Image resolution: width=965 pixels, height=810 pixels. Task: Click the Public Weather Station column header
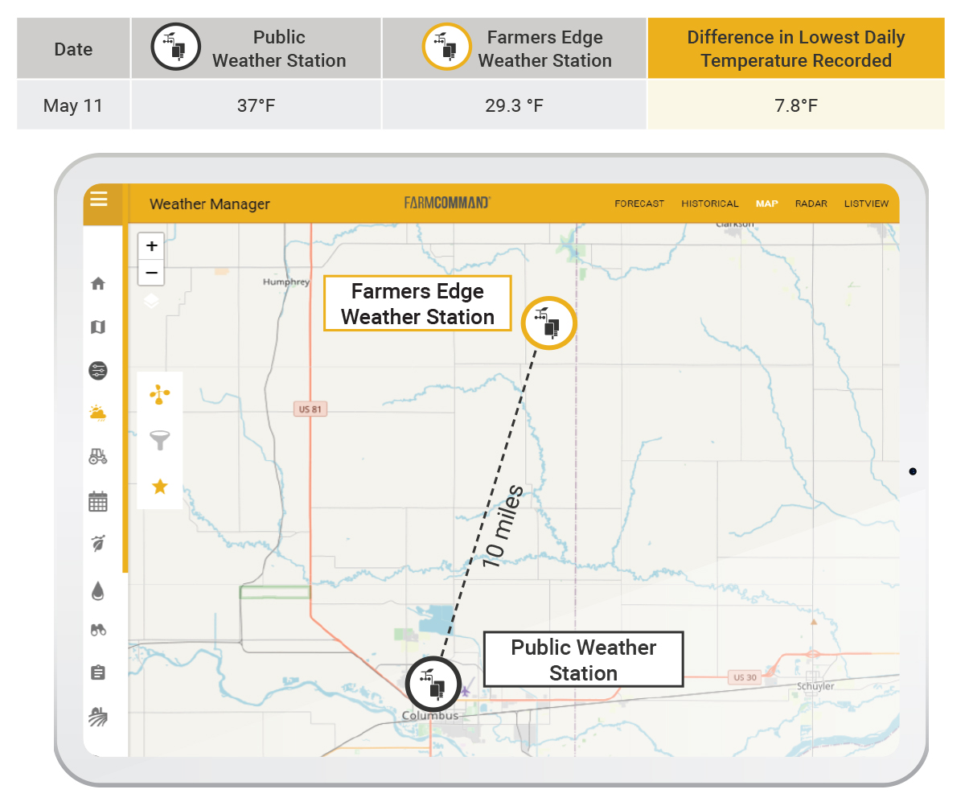[256, 48]
